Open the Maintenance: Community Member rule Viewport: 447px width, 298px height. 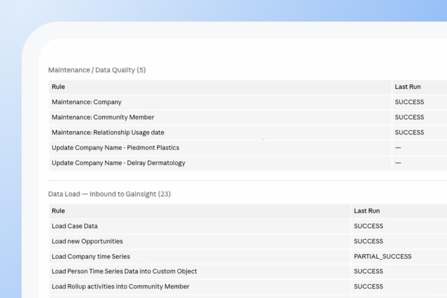(103, 117)
